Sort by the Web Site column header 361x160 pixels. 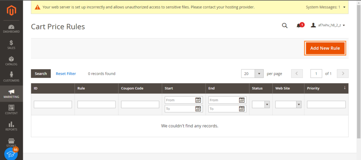coord(288,88)
